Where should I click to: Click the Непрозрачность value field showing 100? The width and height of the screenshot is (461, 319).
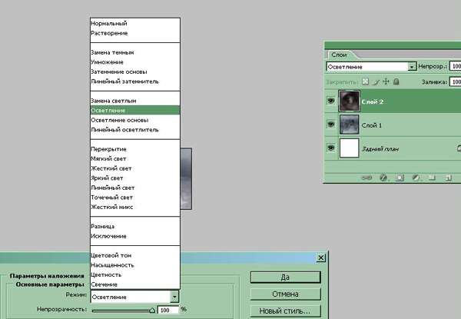[x=167, y=311]
